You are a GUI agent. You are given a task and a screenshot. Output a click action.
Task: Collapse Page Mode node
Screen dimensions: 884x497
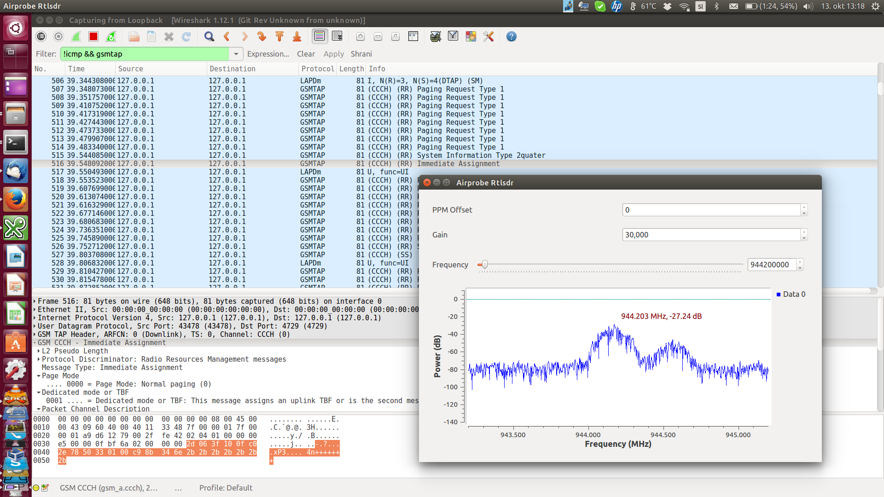click(39, 376)
